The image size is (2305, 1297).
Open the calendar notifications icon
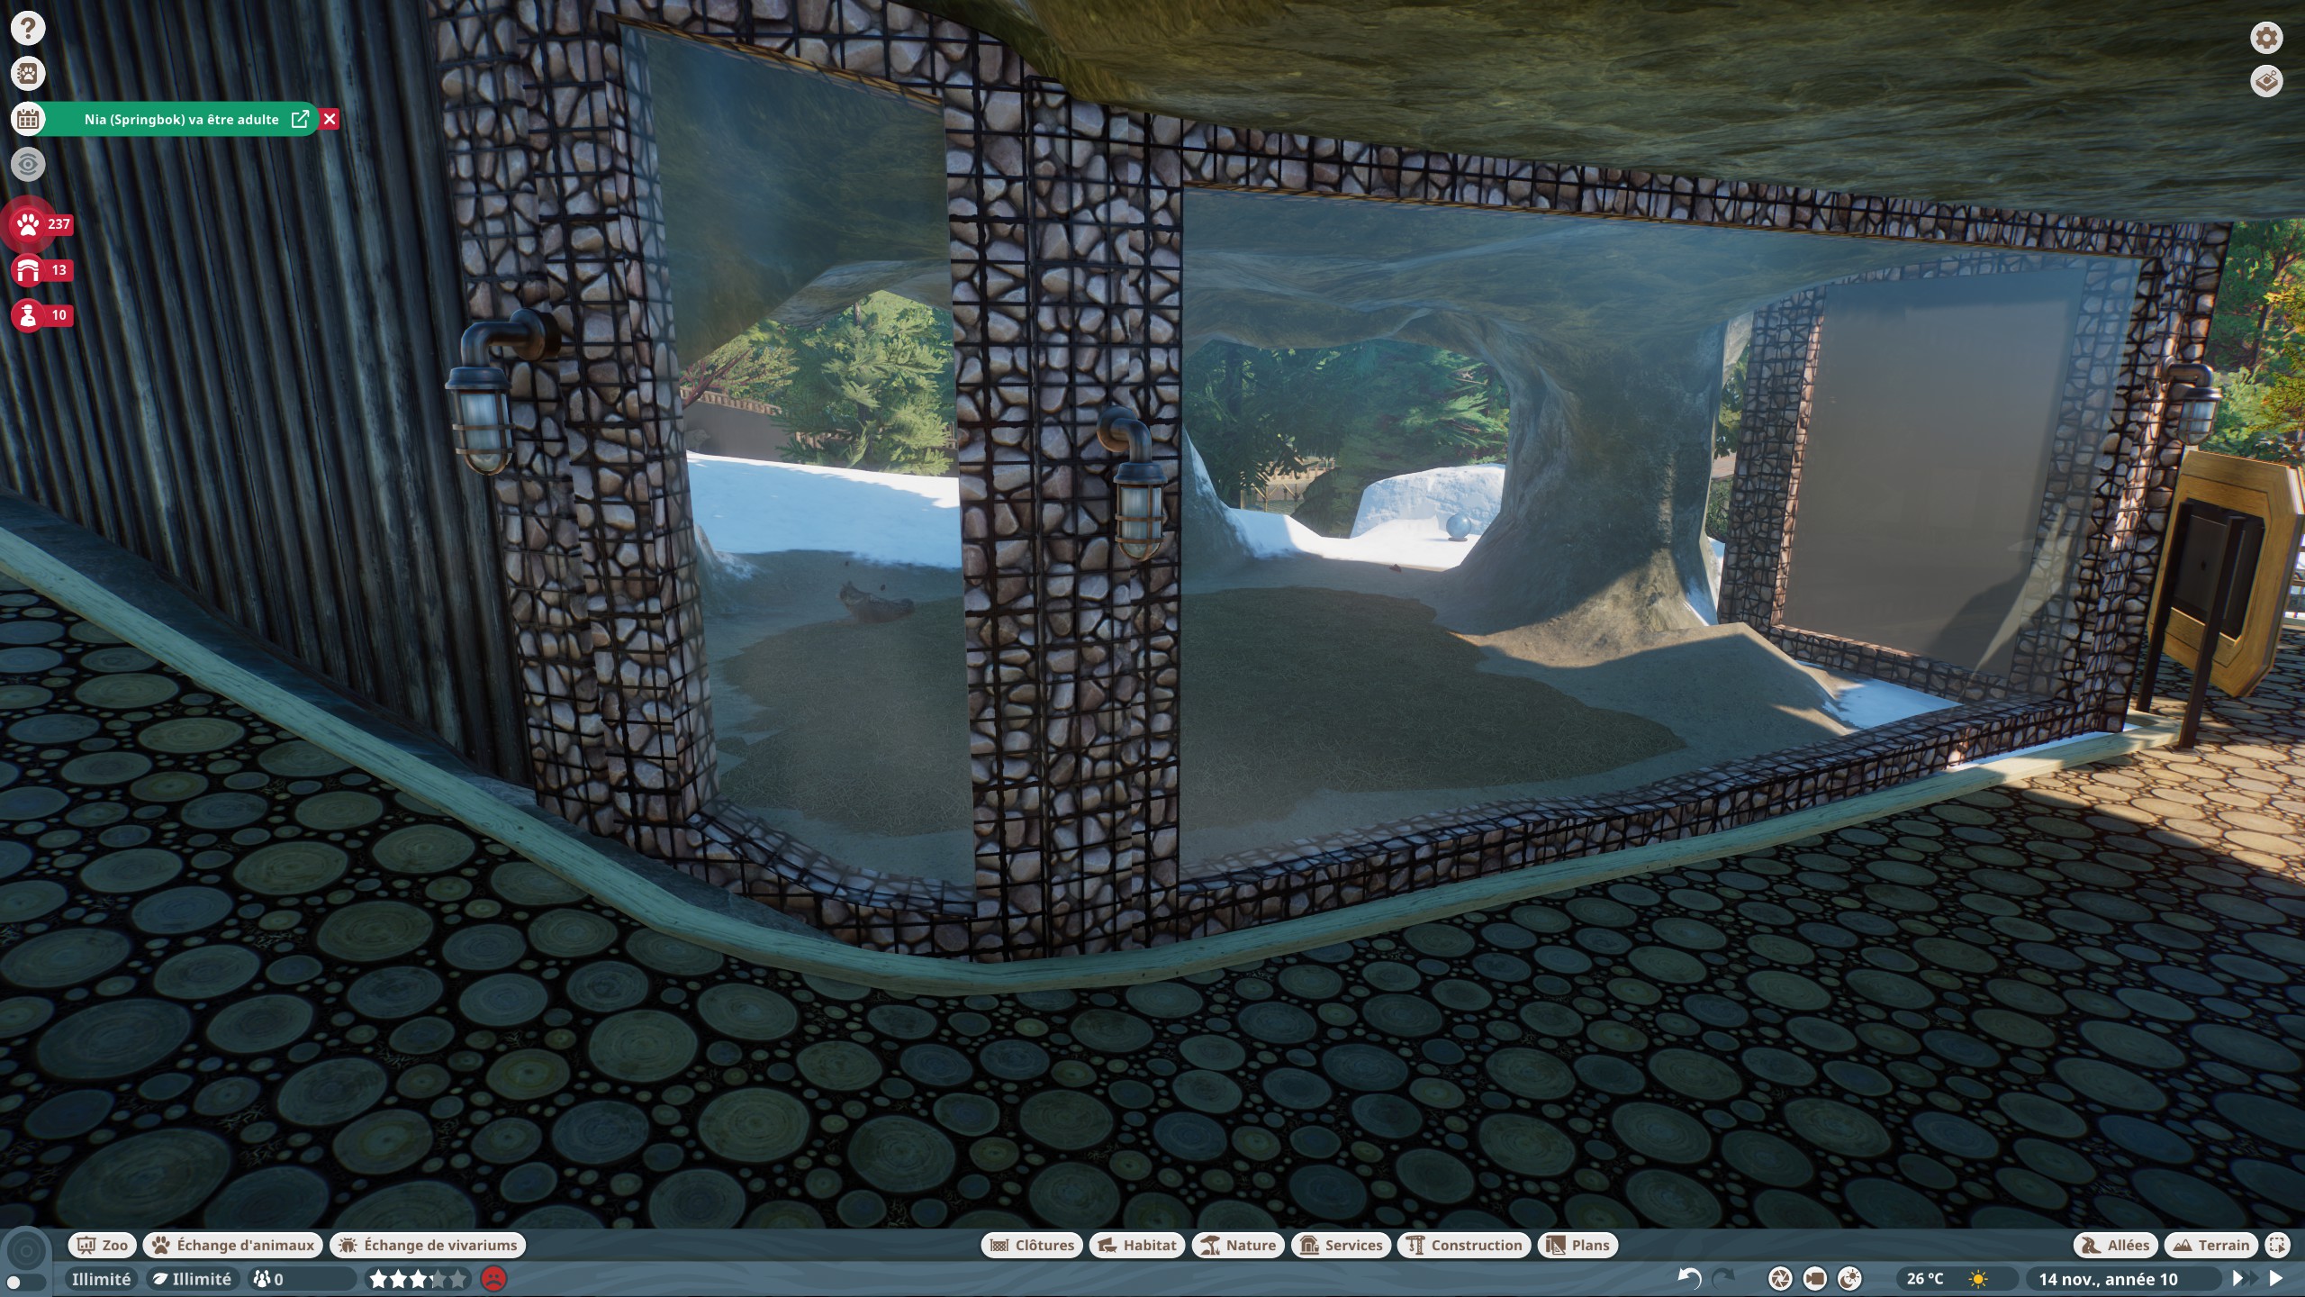(x=28, y=119)
